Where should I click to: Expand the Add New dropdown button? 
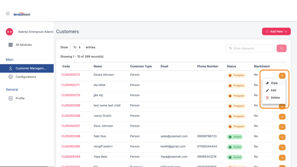coord(276,32)
